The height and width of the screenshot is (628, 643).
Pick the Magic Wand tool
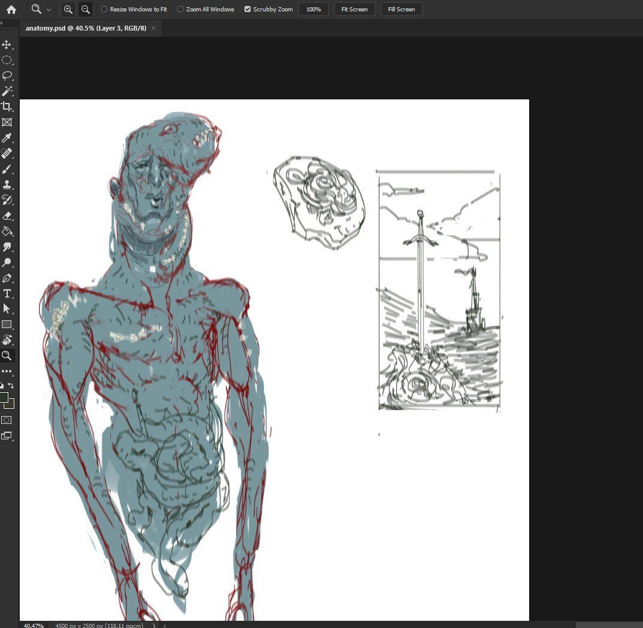pos(7,91)
